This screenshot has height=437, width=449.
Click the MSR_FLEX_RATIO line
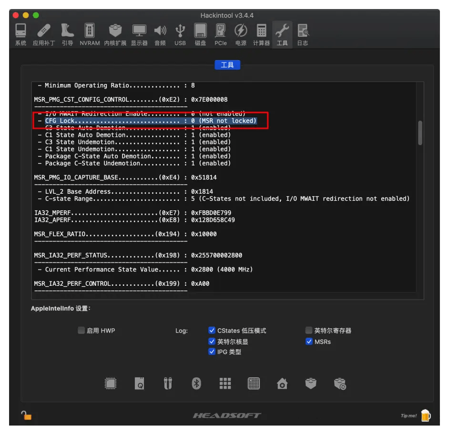[x=125, y=234]
